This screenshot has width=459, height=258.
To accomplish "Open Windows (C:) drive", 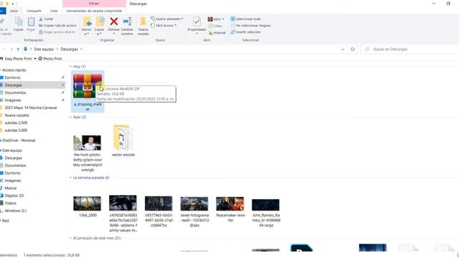I will (x=16, y=211).
